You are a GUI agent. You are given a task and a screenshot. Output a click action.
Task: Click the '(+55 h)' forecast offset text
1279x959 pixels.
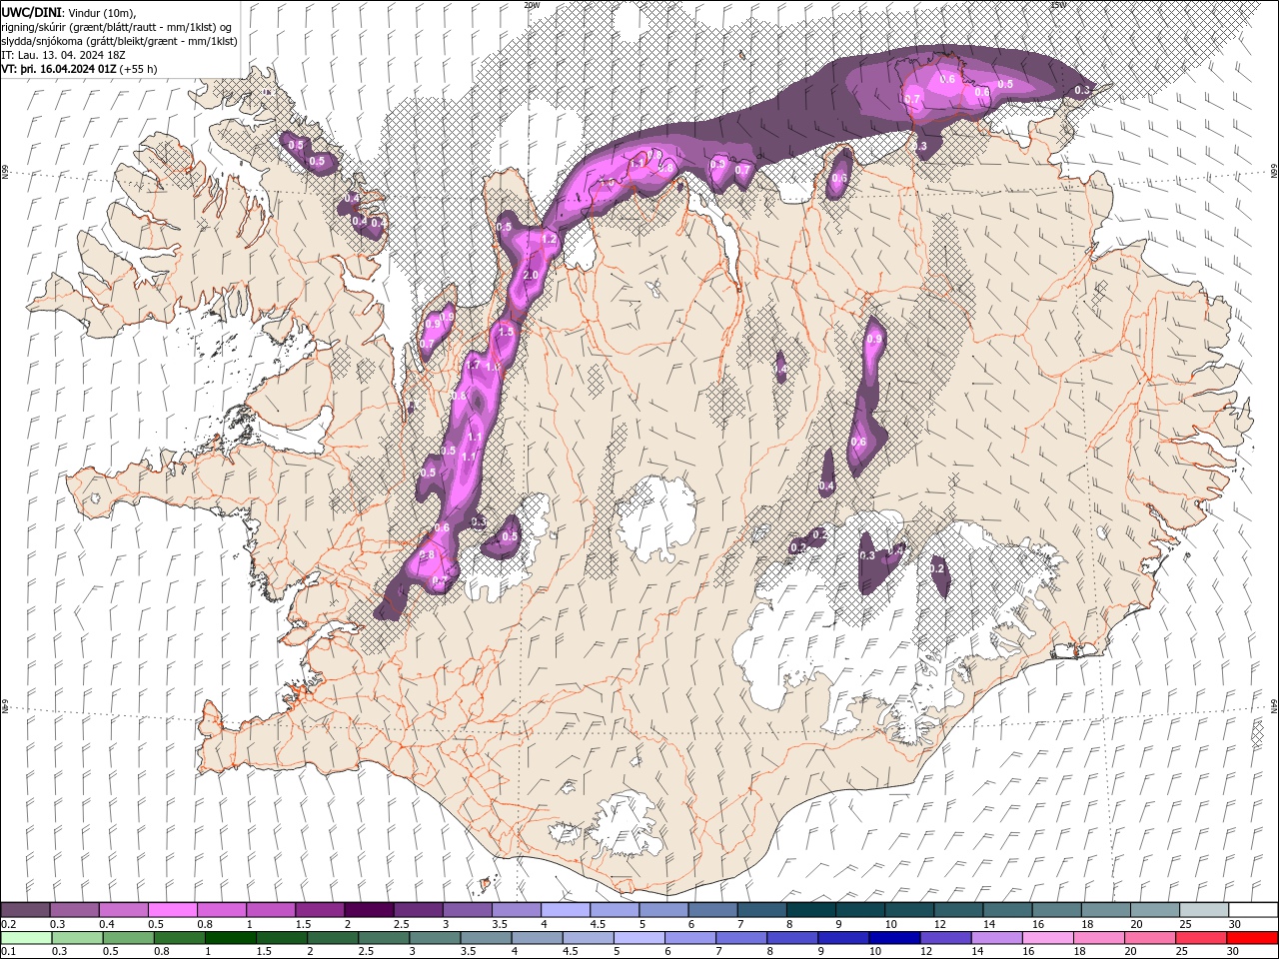pyautogui.click(x=138, y=69)
